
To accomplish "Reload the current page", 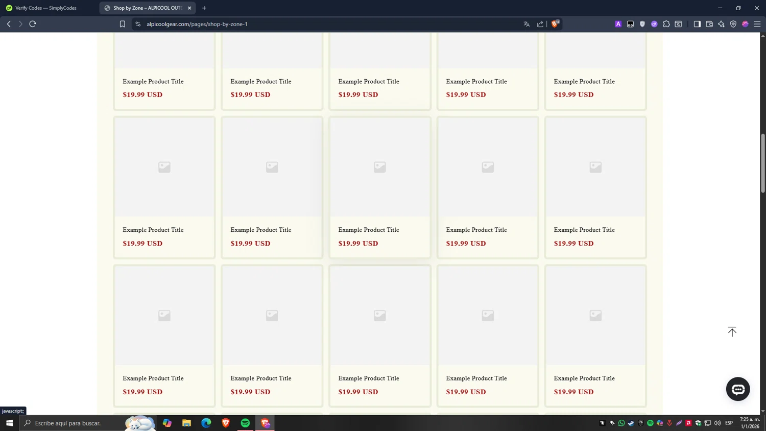I will [x=33, y=24].
